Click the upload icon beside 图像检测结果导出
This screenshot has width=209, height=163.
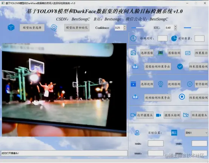pos(135,66)
